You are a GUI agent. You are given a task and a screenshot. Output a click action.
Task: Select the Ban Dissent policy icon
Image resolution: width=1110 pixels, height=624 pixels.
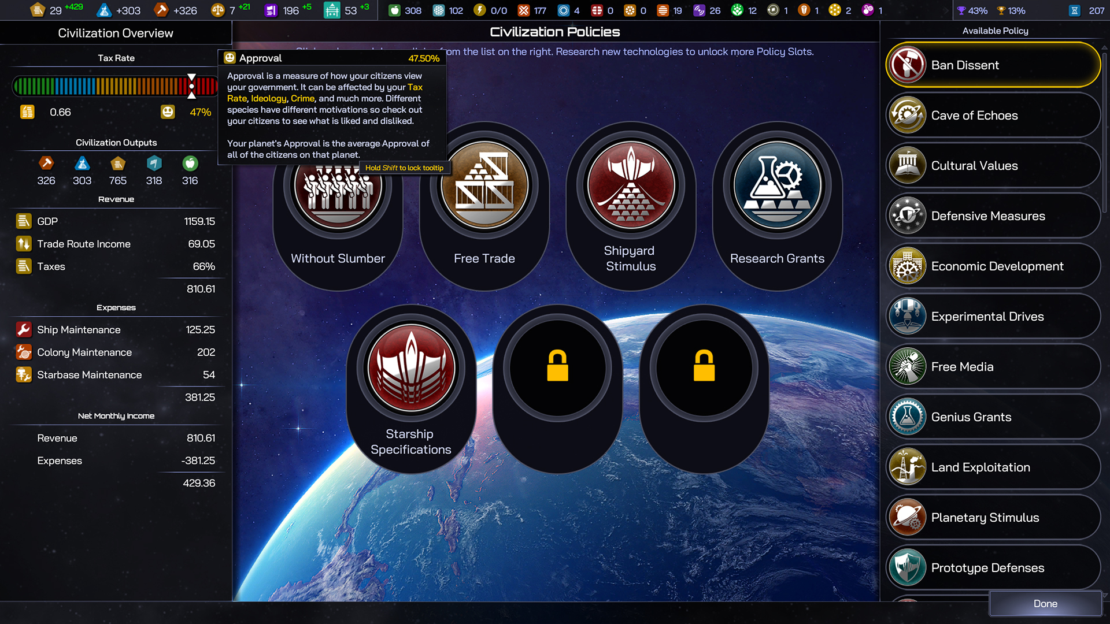(907, 65)
